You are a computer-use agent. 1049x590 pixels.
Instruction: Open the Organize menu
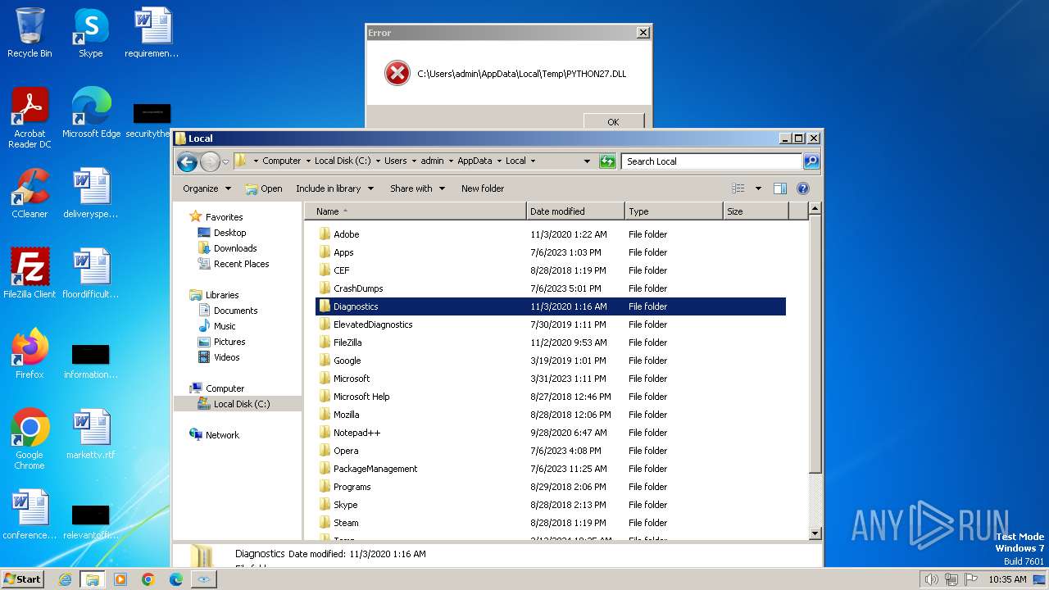[207, 188]
